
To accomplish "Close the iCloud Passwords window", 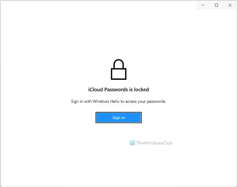I will (x=230, y=5).
